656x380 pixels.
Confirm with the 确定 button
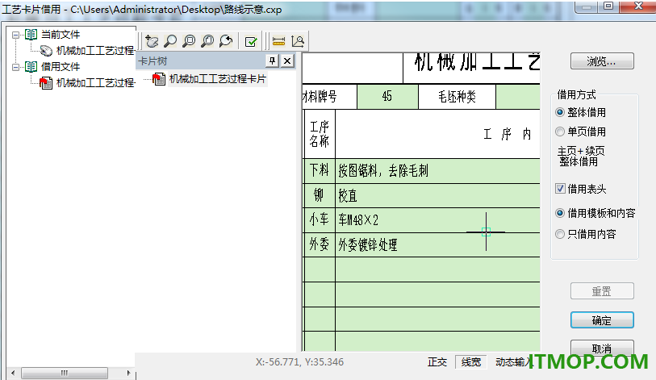[602, 320]
